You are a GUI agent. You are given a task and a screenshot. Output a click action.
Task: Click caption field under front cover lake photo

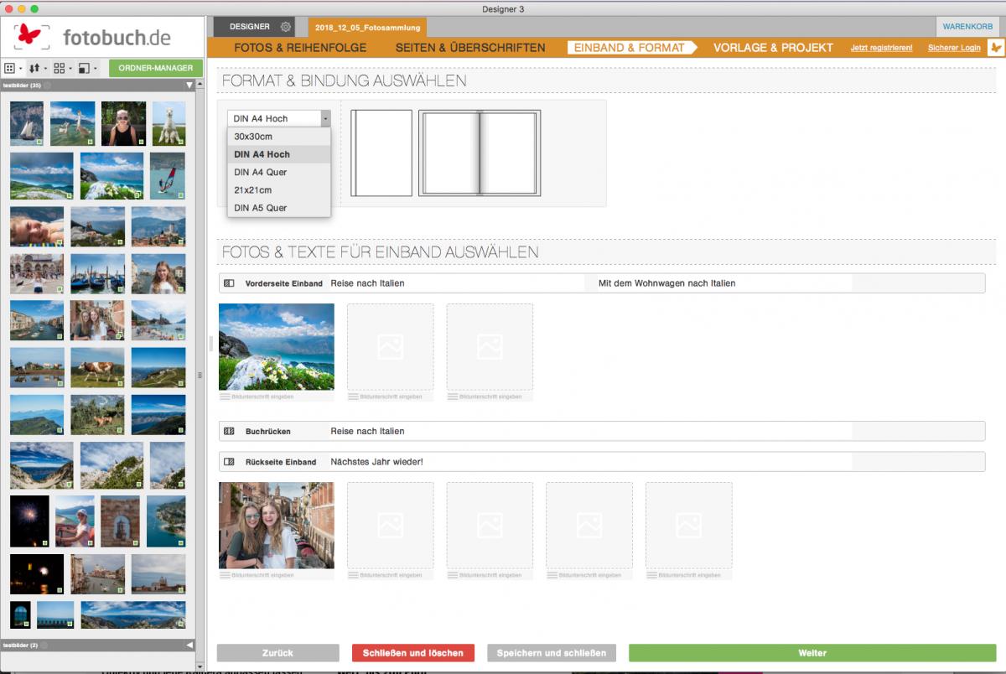(277, 397)
